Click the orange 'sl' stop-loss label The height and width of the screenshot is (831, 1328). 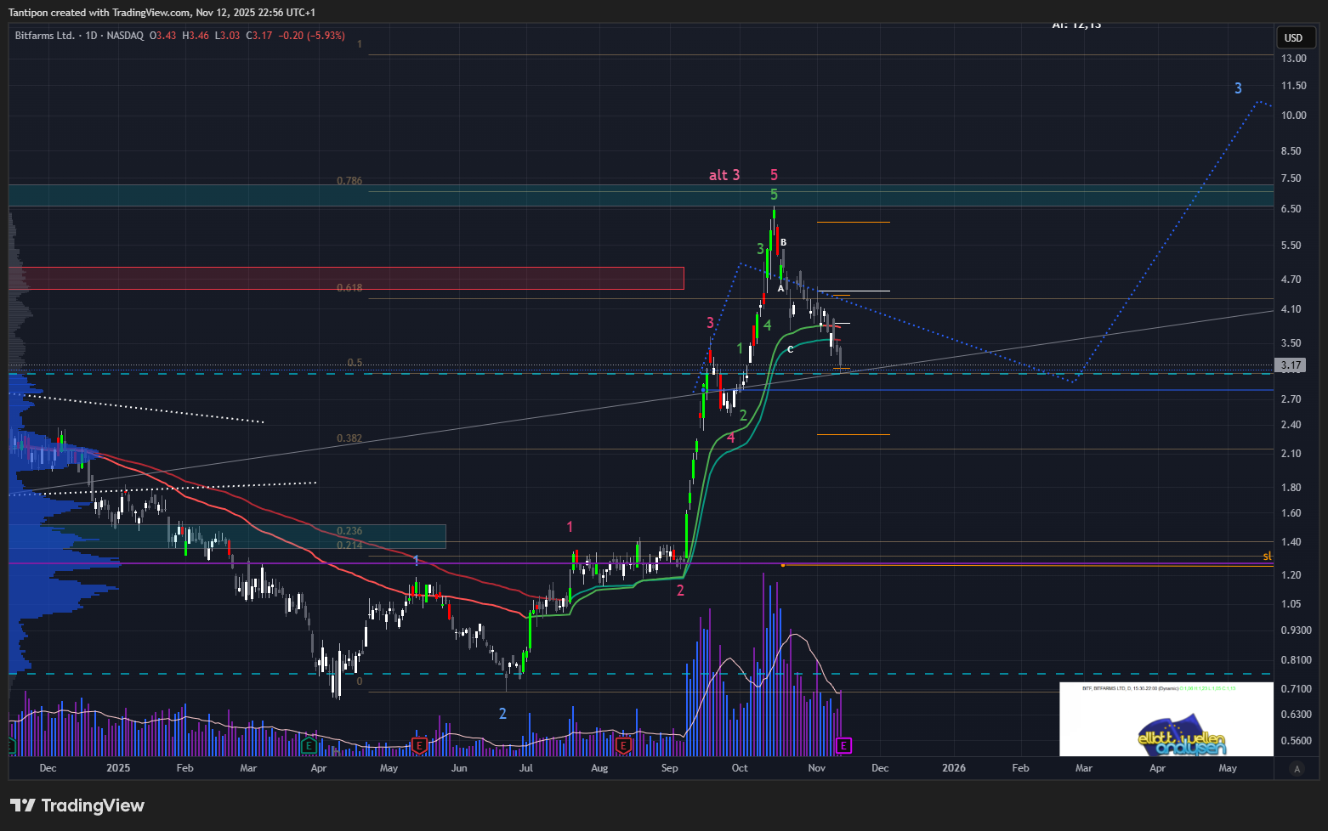(x=1267, y=556)
